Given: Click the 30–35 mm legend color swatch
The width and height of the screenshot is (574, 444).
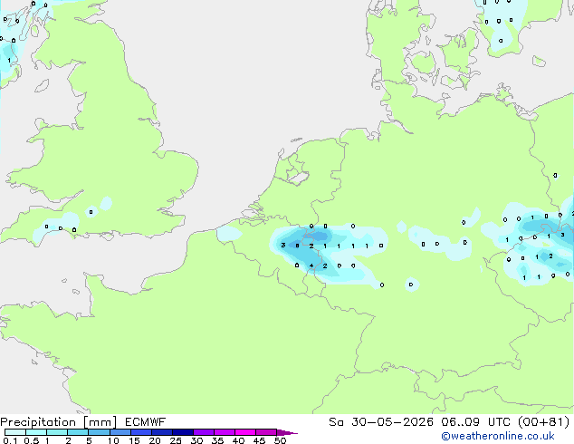Looking at the screenshot, I should pos(204,432).
